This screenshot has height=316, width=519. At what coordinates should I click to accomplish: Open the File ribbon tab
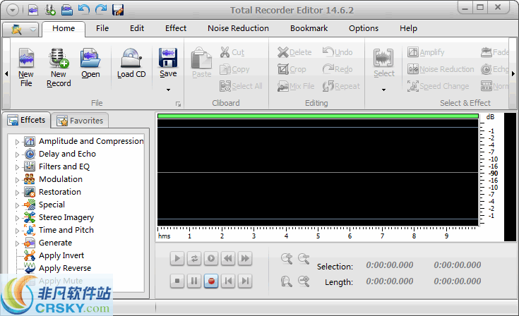coord(102,28)
